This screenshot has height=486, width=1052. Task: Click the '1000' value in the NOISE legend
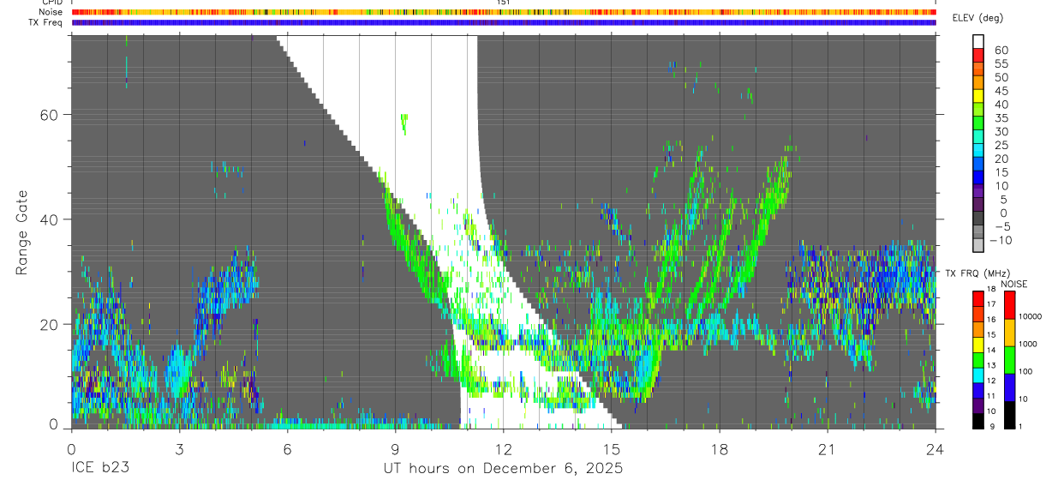click(x=1027, y=345)
